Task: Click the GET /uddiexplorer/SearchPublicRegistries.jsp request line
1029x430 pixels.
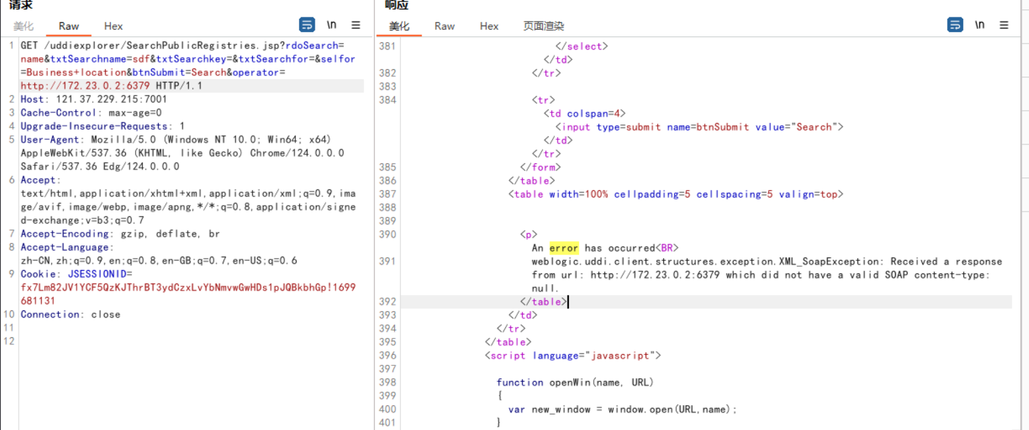Action: pos(182,46)
